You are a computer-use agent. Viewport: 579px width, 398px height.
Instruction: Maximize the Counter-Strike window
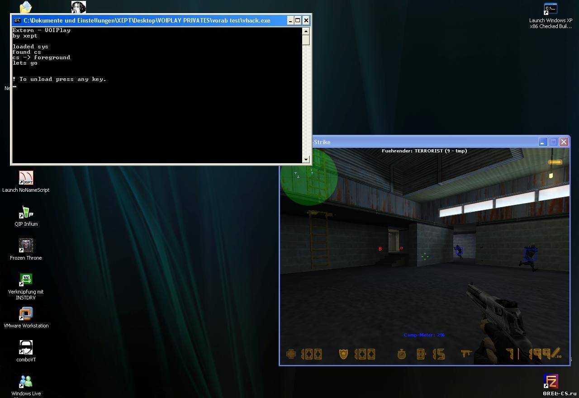pyautogui.click(x=553, y=142)
